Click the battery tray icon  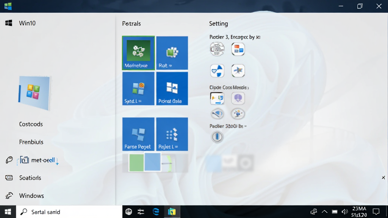pyautogui.click(x=335, y=212)
